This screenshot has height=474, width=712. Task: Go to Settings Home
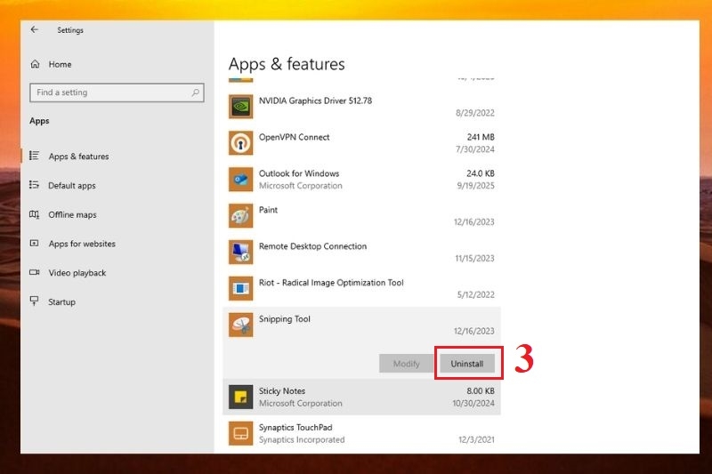60,64
